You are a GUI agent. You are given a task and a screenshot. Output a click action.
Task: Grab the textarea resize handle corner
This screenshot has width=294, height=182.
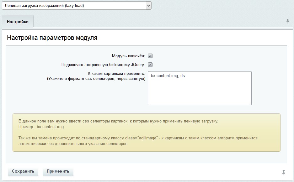click(249, 103)
